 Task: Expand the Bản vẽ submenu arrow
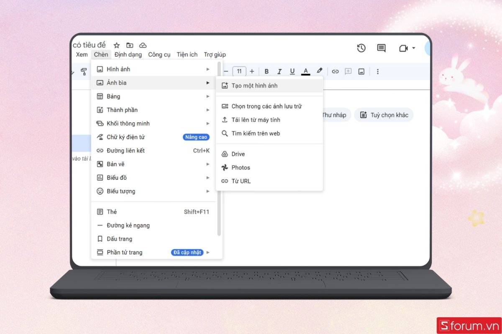coord(207,164)
